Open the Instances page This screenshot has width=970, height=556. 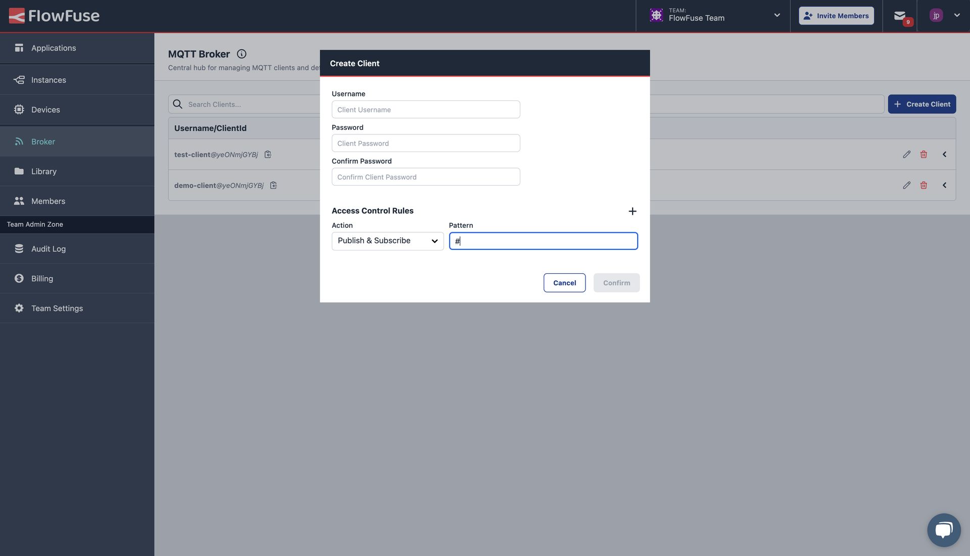click(48, 79)
